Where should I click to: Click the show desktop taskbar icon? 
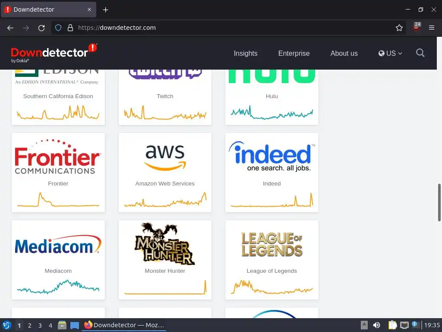[x=74, y=326]
